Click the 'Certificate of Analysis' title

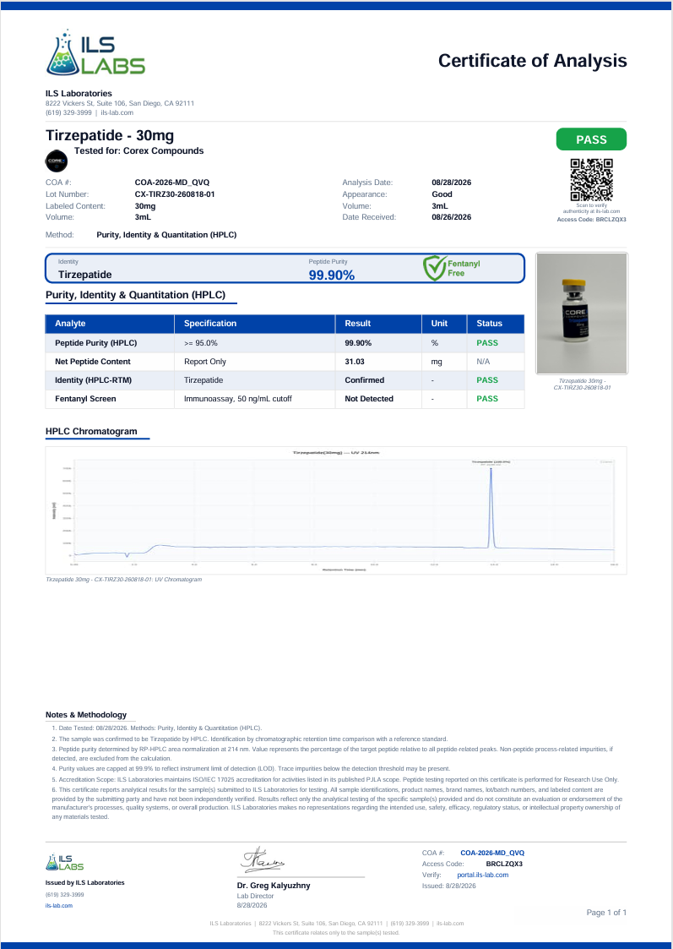click(532, 61)
